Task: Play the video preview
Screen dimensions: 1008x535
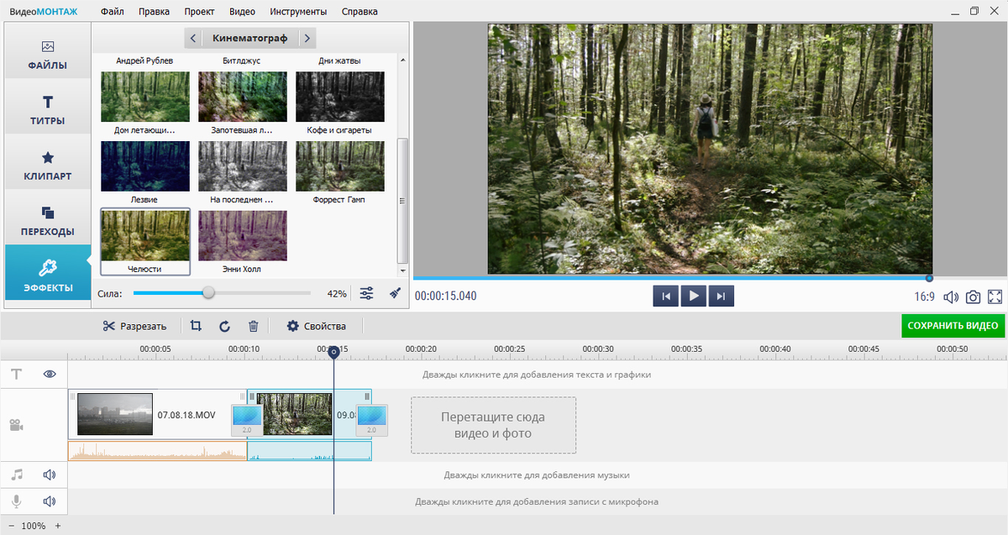Action: 694,296
